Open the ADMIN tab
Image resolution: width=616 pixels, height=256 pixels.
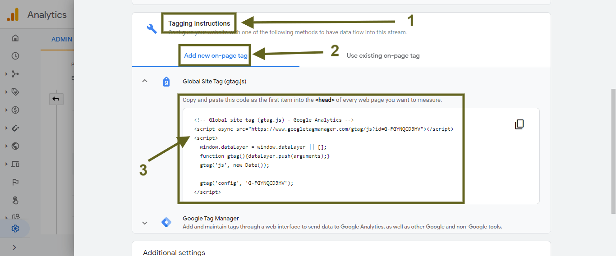point(62,39)
